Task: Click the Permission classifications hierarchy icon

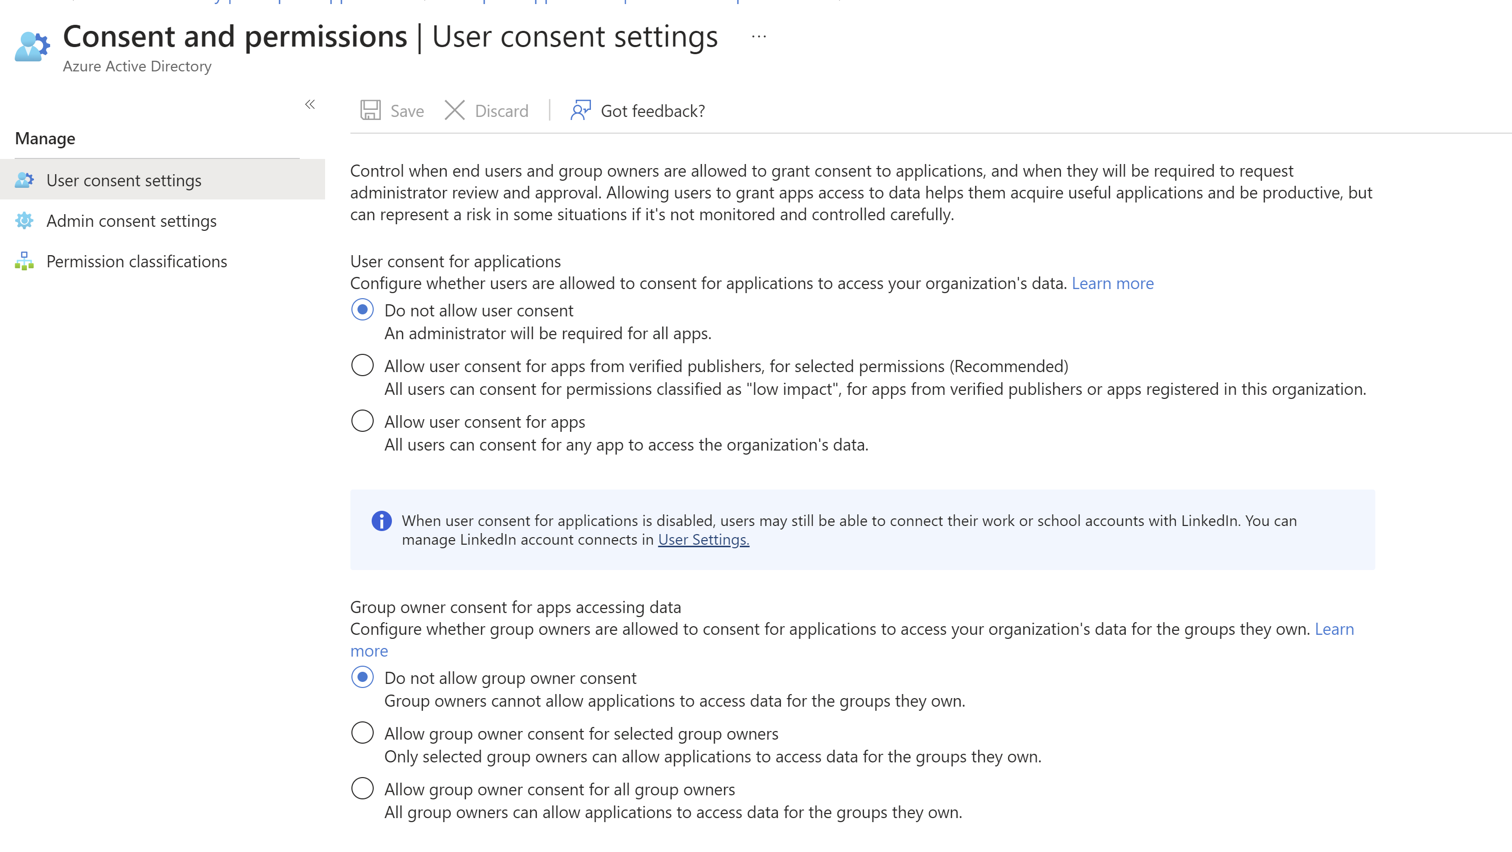Action: (x=24, y=261)
